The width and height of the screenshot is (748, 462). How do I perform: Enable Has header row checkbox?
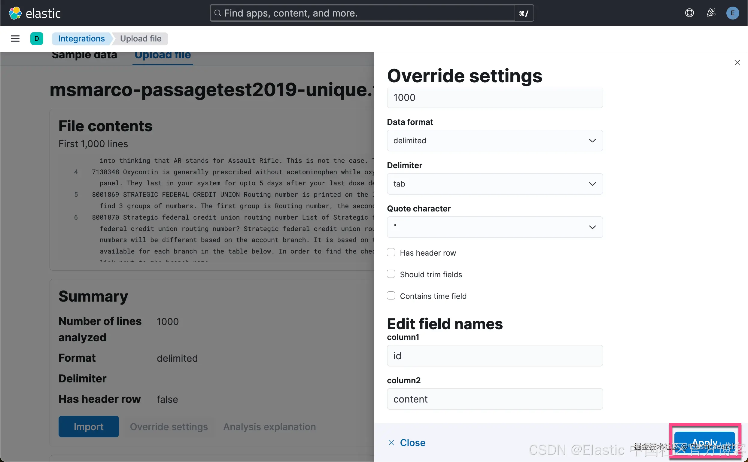[x=391, y=252]
